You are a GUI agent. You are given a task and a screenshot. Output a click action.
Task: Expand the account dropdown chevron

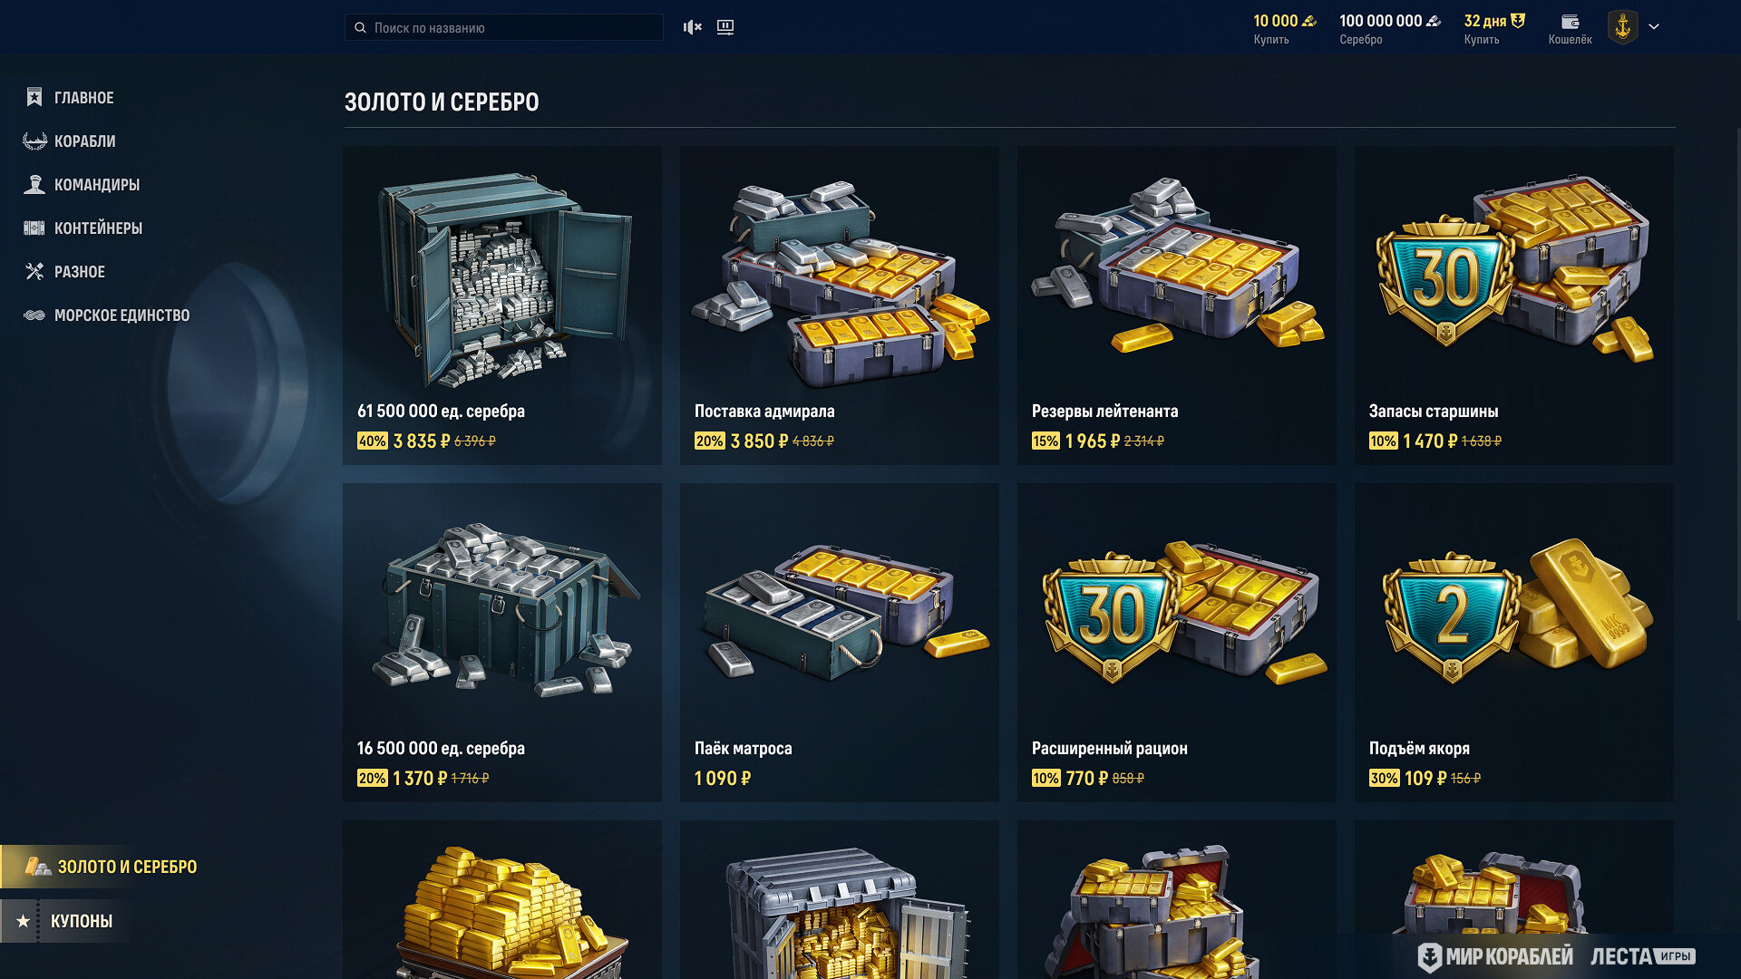[1654, 27]
